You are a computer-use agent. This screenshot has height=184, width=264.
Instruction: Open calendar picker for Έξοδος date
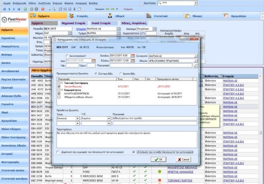[x=133, y=61]
